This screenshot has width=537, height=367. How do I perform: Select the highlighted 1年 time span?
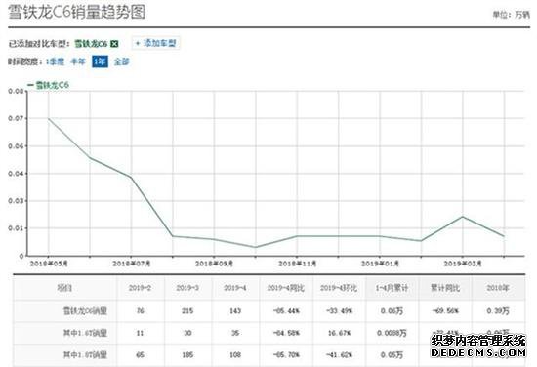coord(100,61)
